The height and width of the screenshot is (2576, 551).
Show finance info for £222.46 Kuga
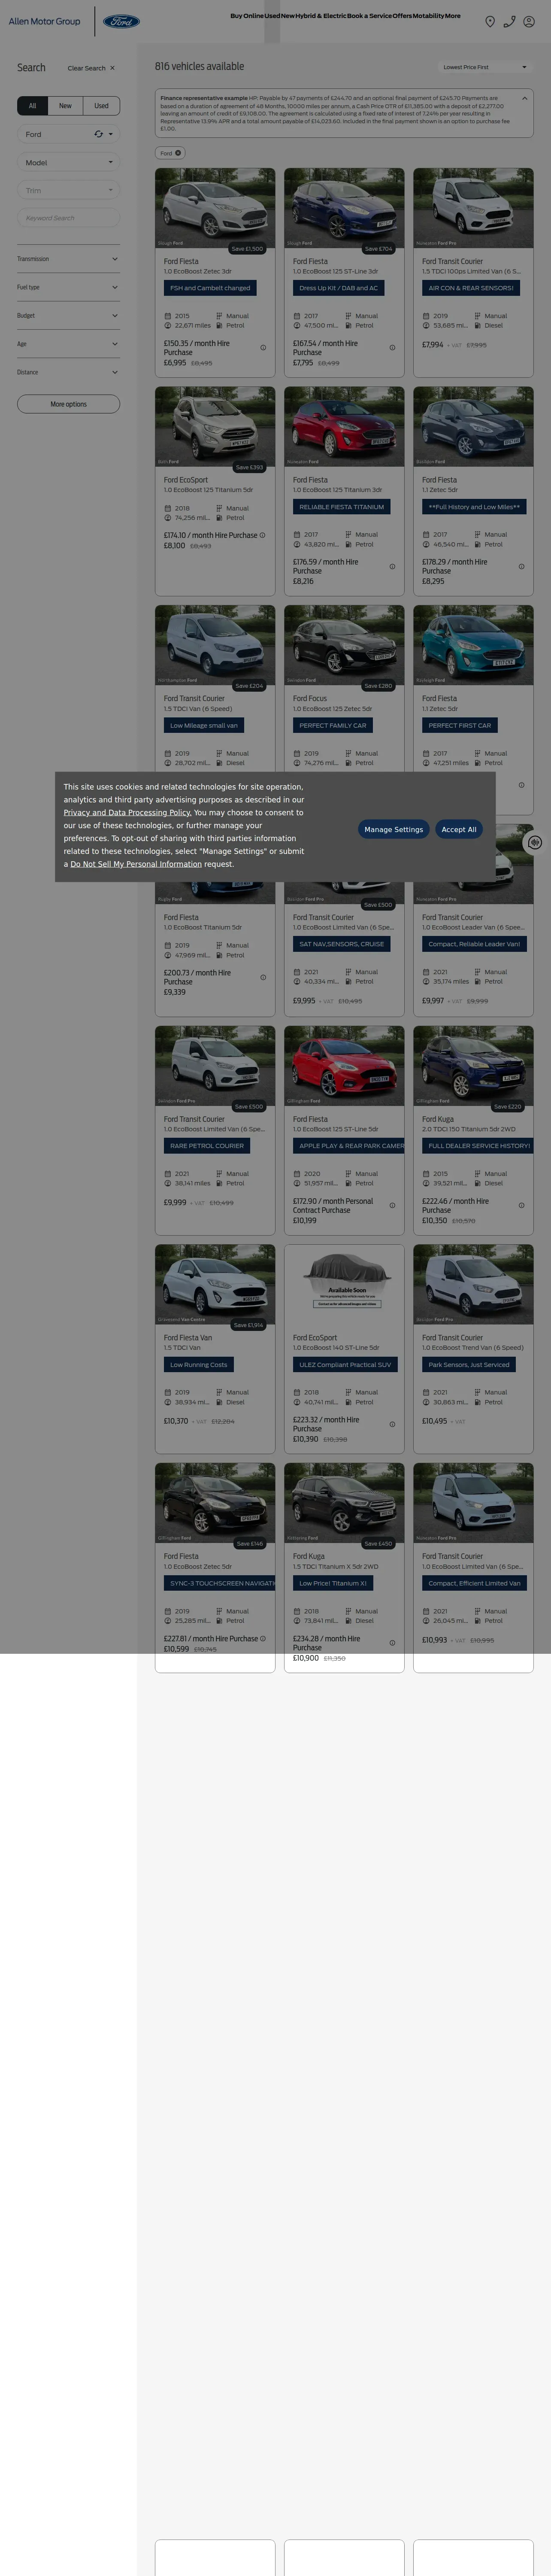point(521,1205)
